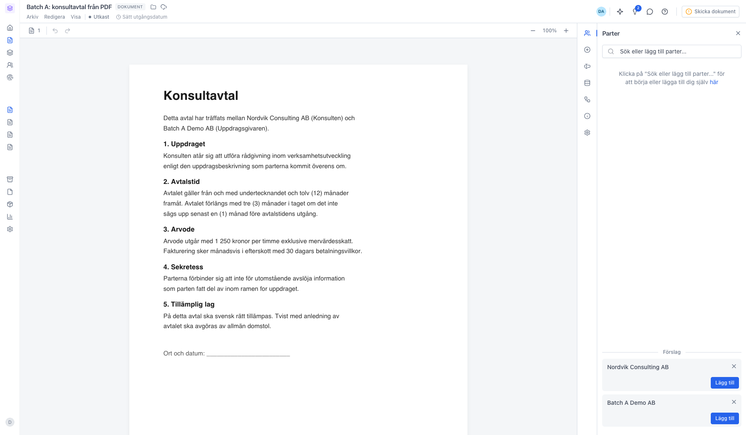Click the Skicka dokument button
This screenshot has height=435, width=746.
pyautogui.click(x=711, y=12)
